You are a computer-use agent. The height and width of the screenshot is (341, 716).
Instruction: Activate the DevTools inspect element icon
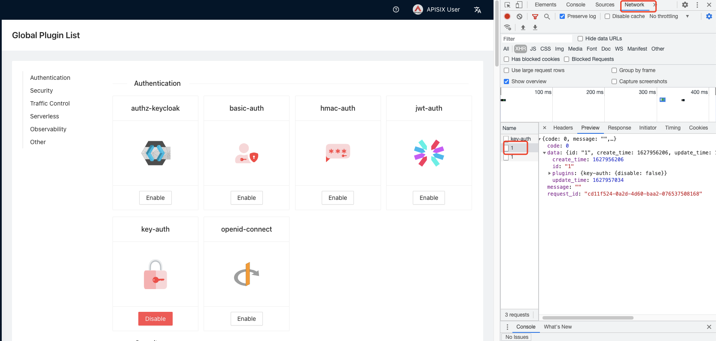pos(507,5)
